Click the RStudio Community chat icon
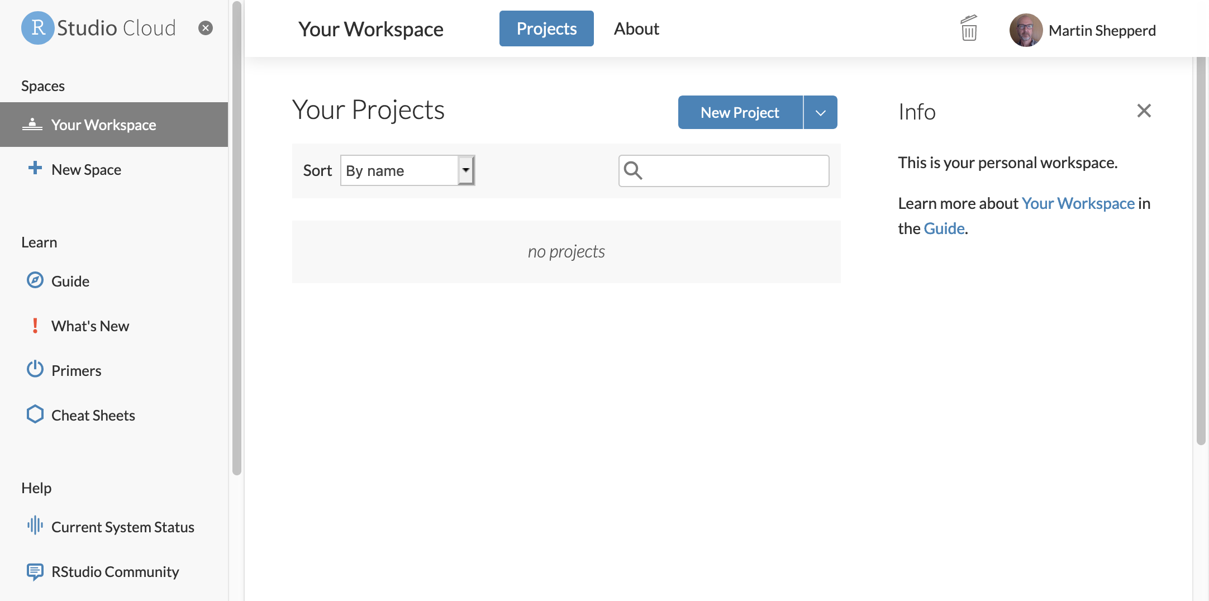This screenshot has width=1209, height=601. (35, 571)
